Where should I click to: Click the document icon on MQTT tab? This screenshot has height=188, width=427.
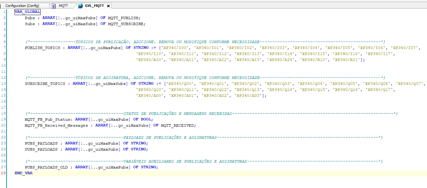(54, 6)
